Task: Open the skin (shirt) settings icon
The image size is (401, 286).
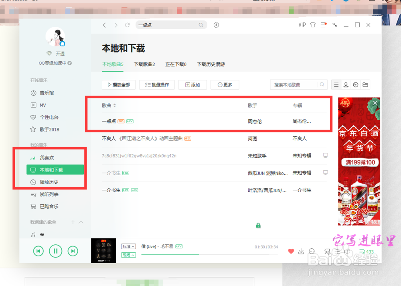Action: [312, 25]
